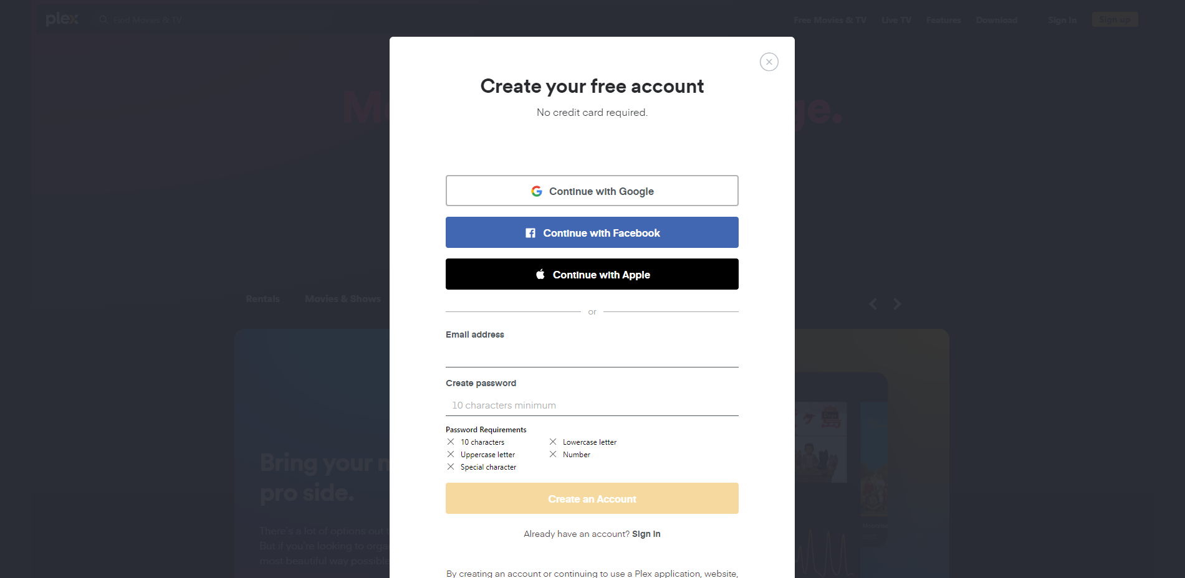The image size is (1185, 578).
Task: Click the Facebook icon on the blue button
Action: 530,232
